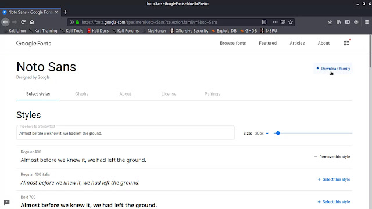Image resolution: width=372 pixels, height=209 pixels.
Task: Open page actions three-dots menu
Action: point(275,22)
